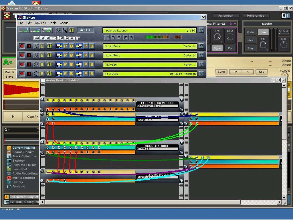
Task: Toggle the red power button for module 1
Action: (22, 46)
